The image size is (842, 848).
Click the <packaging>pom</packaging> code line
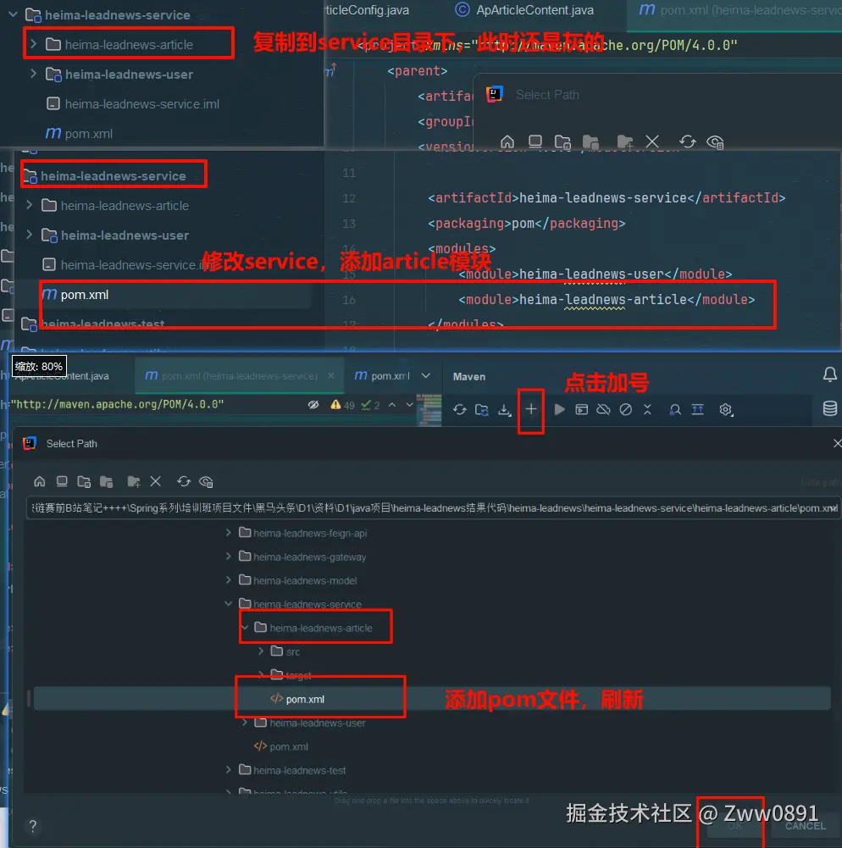(526, 224)
